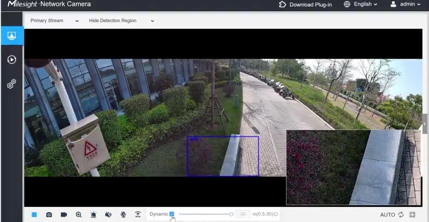Stop the live video stream
Image resolution: width=429 pixels, height=222 pixels.
tap(34, 214)
